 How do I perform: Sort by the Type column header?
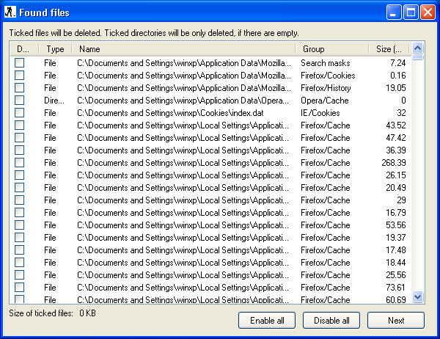[x=55, y=49]
